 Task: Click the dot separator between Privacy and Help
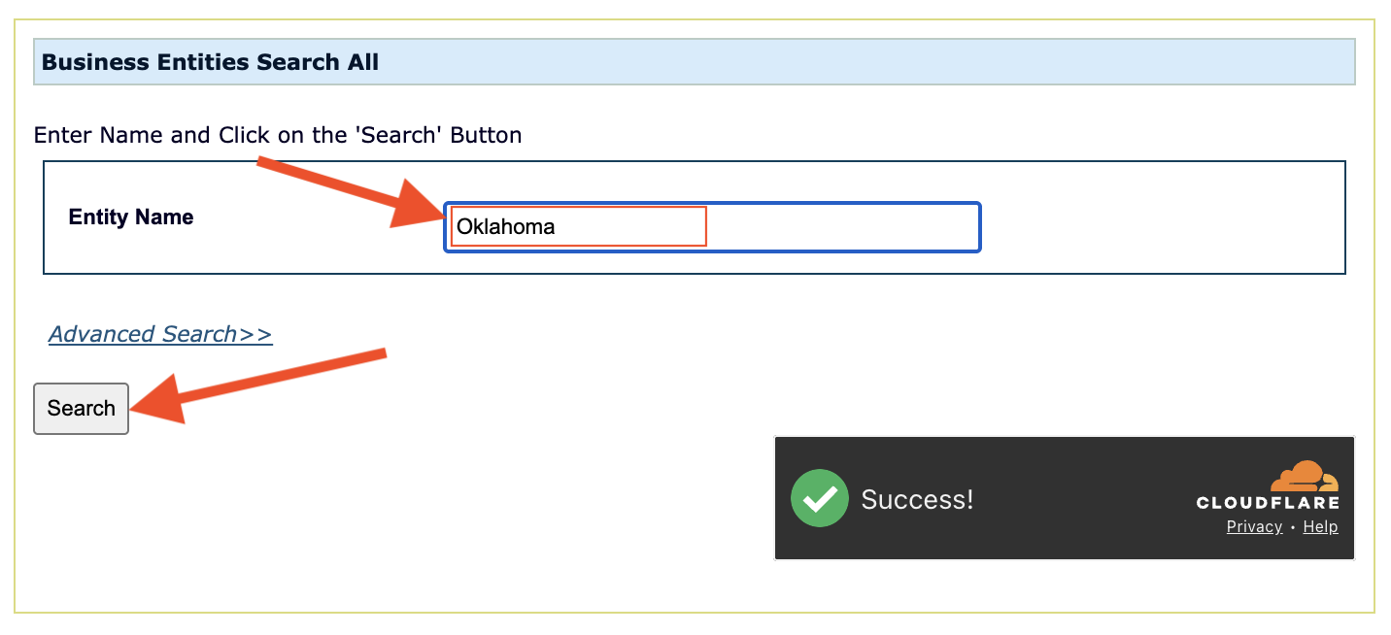pyautogui.click(x=1293, y=528)
